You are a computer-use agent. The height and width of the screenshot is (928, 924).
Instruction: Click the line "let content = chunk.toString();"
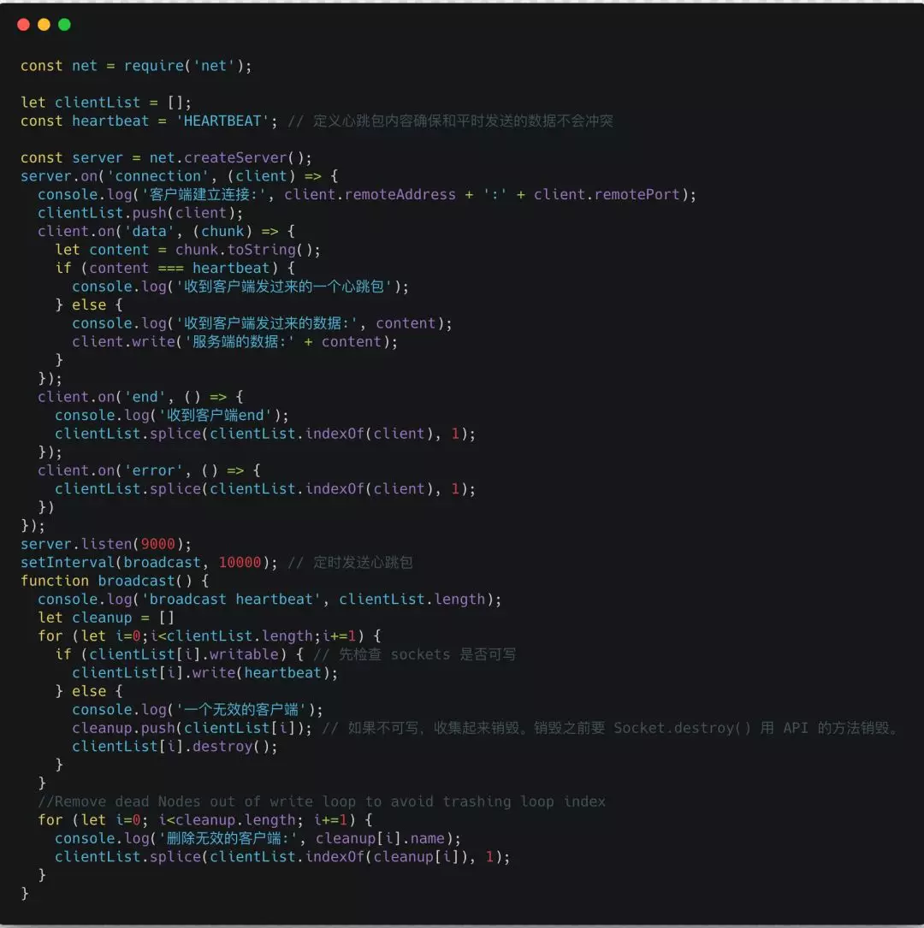pos(187,249)
